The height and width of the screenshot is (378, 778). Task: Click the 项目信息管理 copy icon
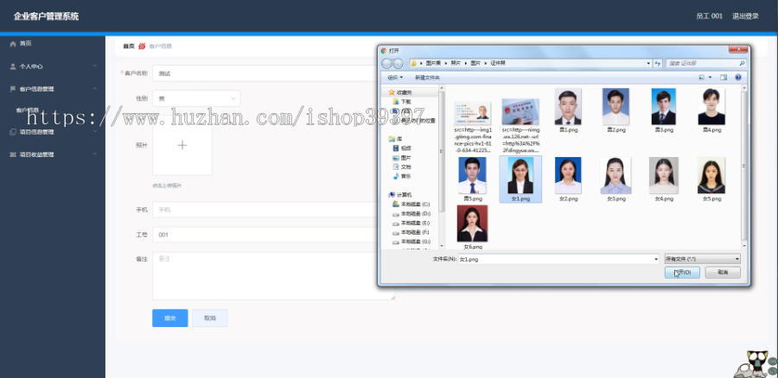coord(13,132)
